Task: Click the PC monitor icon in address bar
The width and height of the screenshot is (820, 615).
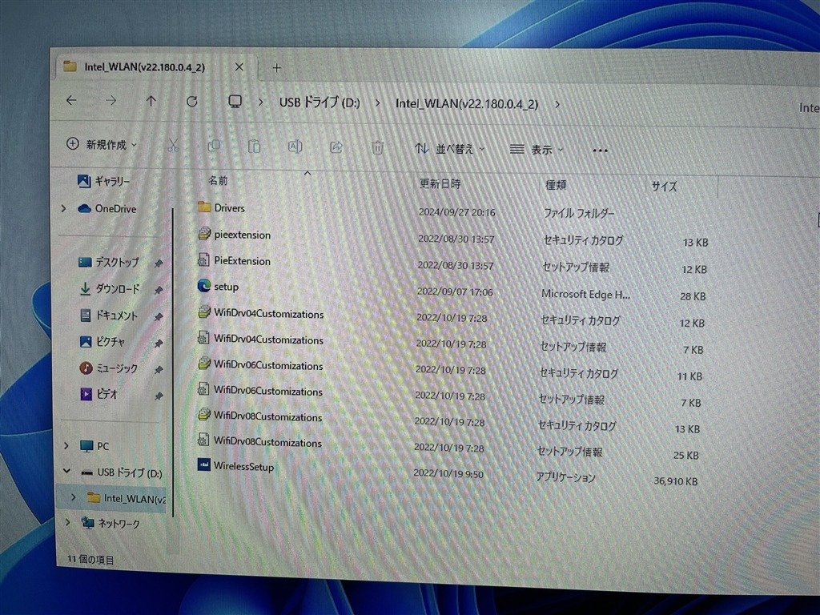Action: point(235,102)
